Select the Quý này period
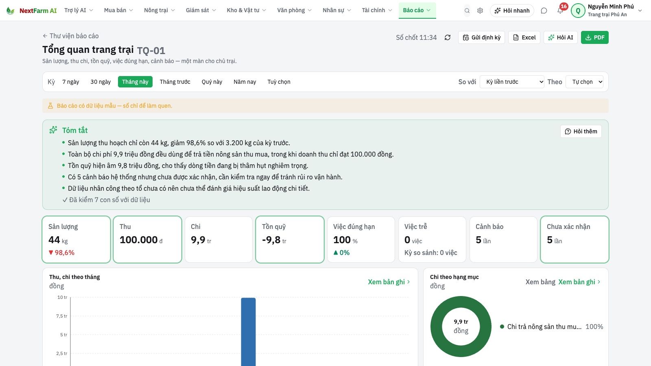Screen dimensions: 651x366 tap(212, 82)
